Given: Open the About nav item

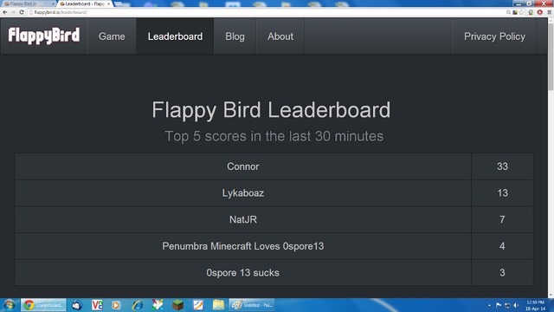Looking at the screenshot, I should (x=280, y=36).
